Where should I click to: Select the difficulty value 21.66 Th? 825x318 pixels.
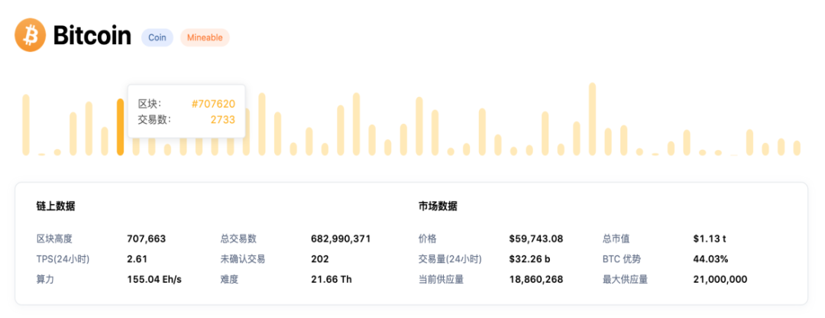tap(332, 280)
